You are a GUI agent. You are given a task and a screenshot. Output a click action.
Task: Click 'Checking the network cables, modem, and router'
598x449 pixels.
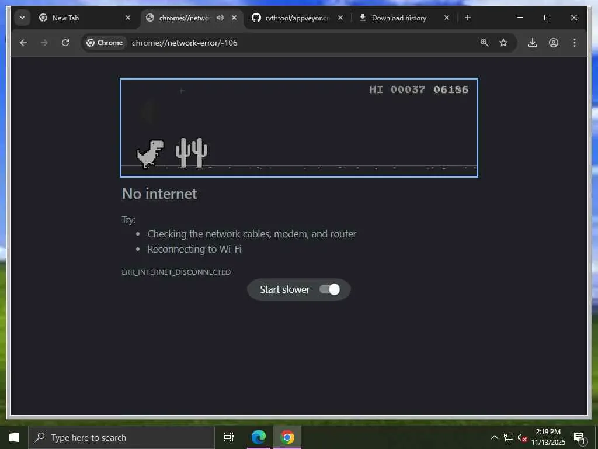click(x=252, y=234)
